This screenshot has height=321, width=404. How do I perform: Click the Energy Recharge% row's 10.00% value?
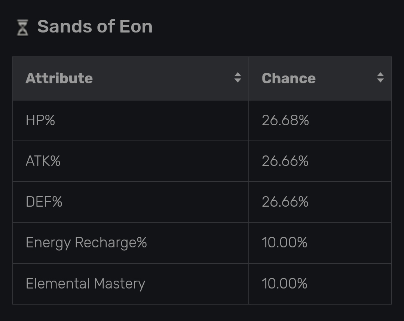pyautogui.click(x=284, y=243)
